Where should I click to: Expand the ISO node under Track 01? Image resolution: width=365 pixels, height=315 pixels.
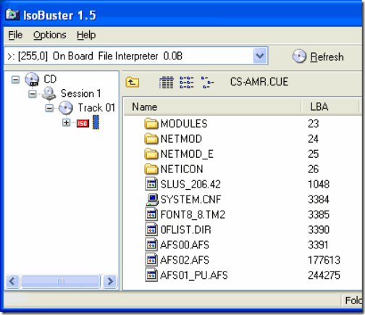click(x=66, y=122)
